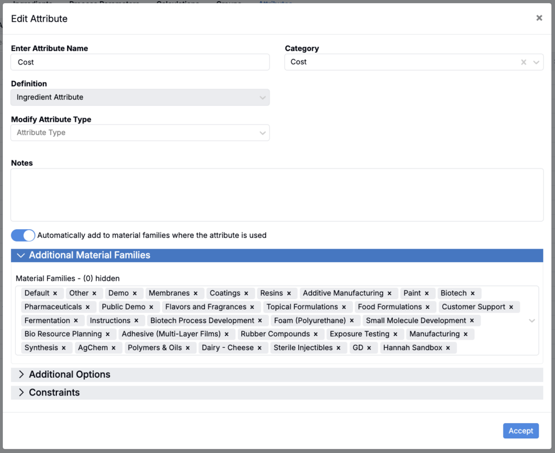Remove the Hannah Sandbox tag

tap(448, 348)
